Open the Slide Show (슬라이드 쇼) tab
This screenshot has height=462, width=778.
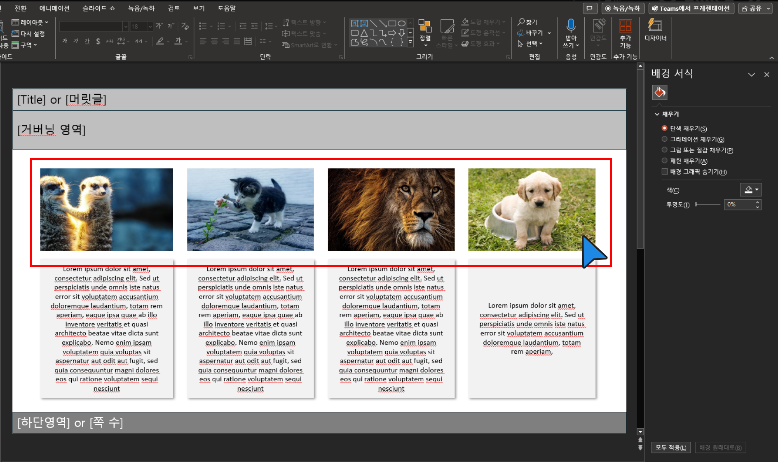point(99,8)
